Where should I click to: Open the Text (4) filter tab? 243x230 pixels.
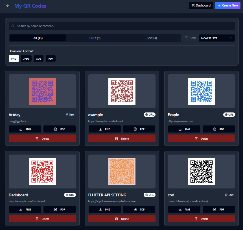click(x=152, y=38)
